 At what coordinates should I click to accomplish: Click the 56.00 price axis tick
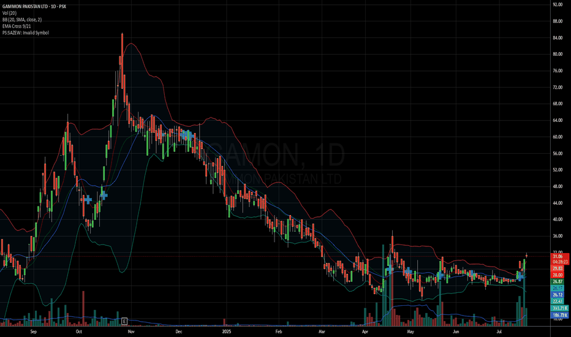(558, 153)
